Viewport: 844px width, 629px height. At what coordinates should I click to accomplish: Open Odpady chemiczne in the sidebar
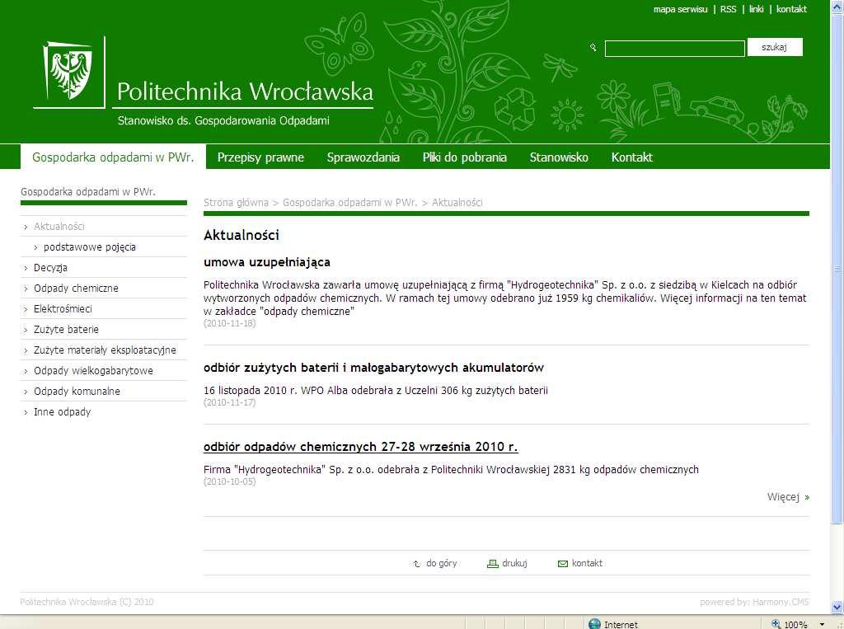76,288
